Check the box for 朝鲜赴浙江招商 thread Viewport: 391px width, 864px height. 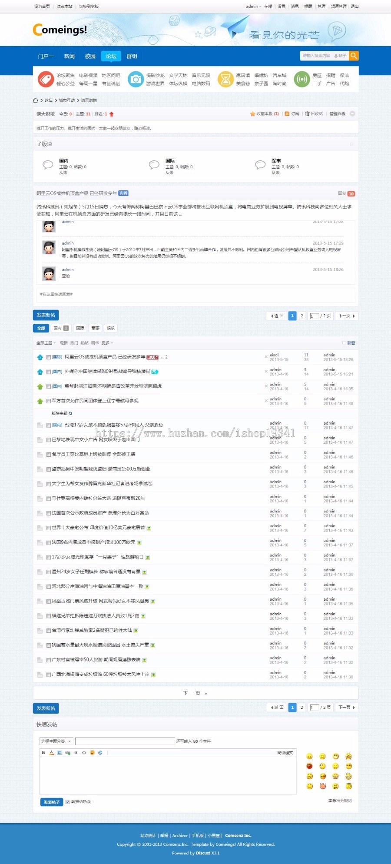[x=49, y=386]
